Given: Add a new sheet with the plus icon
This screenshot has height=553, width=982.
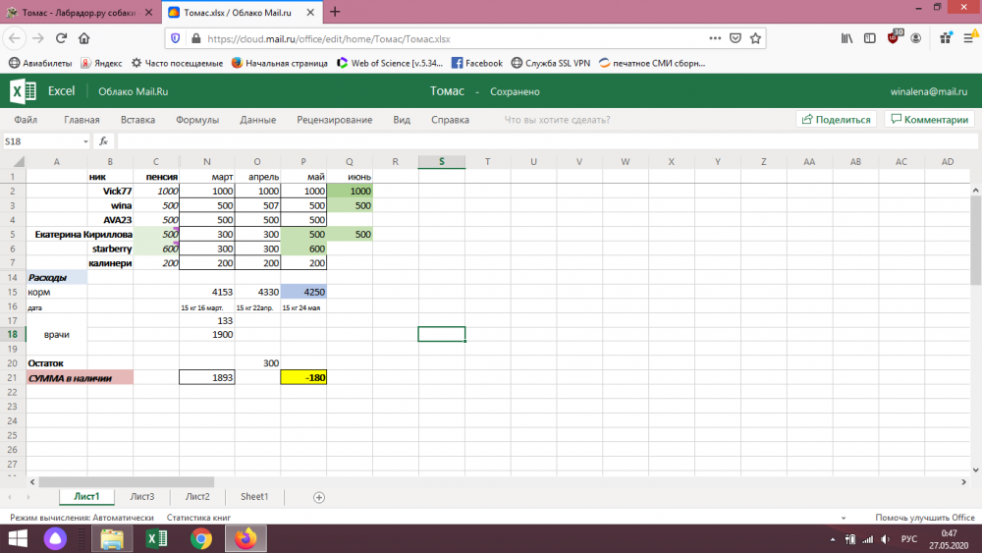Looking at the screenshot, I should coord(318,497).
